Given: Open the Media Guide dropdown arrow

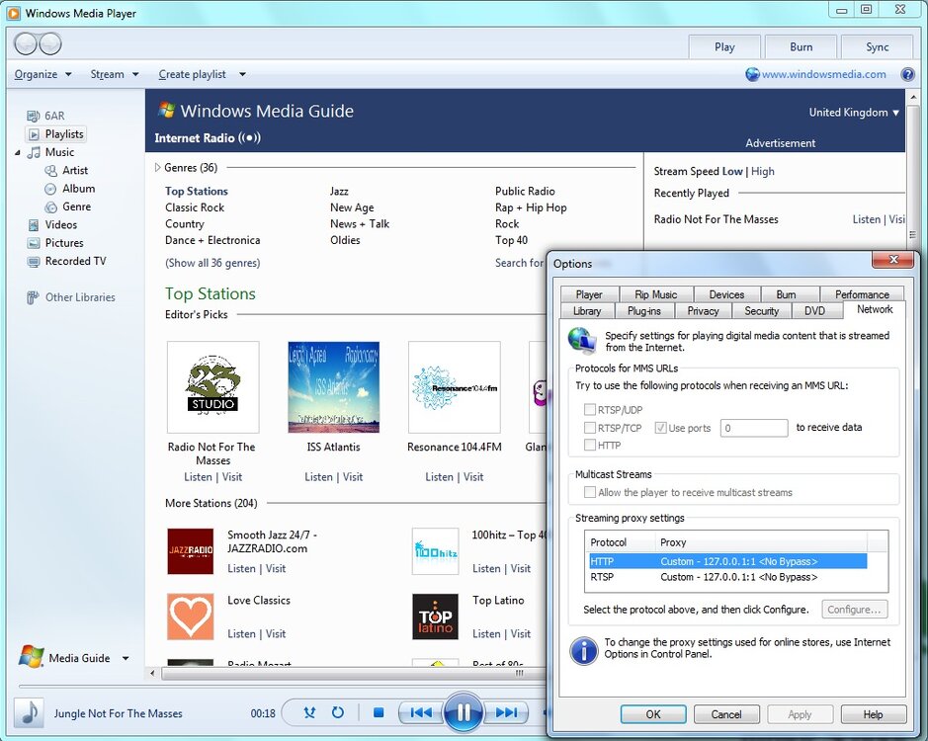Looking at the screenshot, I should 126,658.
